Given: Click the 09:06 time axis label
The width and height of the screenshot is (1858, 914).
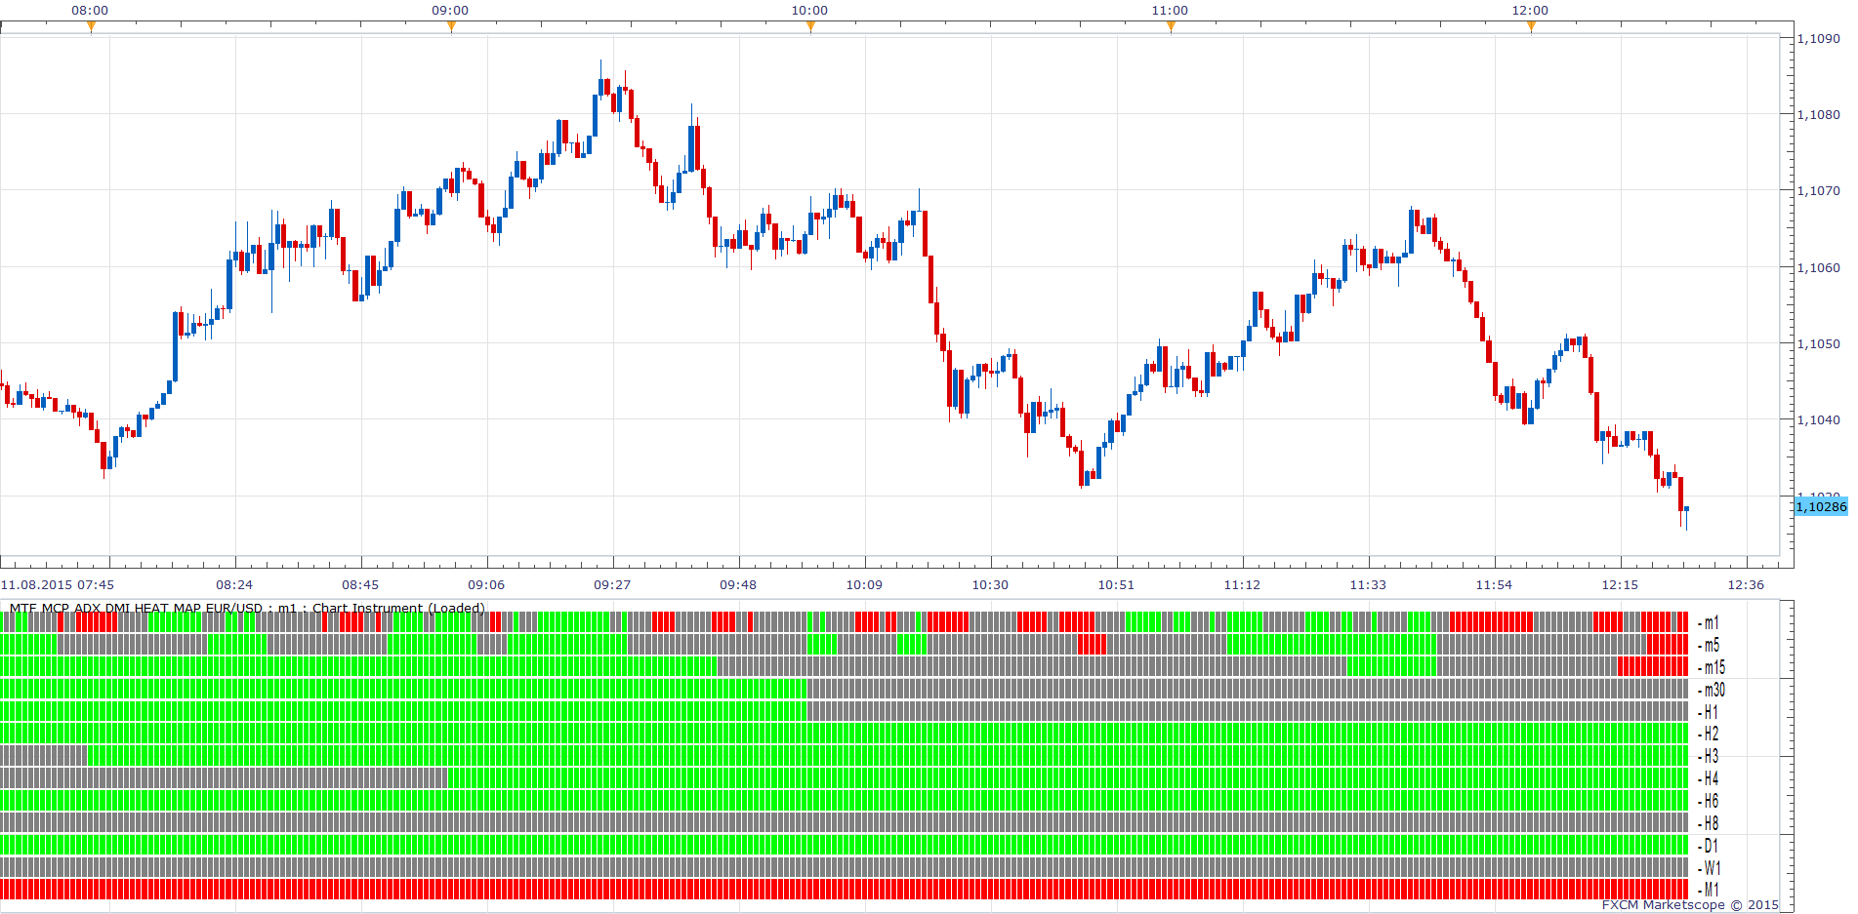Looking at the screenshot, I should click(x=486, y=585).
